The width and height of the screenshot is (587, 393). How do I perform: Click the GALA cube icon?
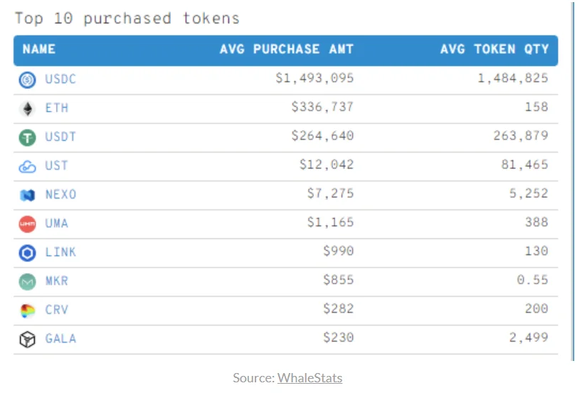[x=27, y=340]
